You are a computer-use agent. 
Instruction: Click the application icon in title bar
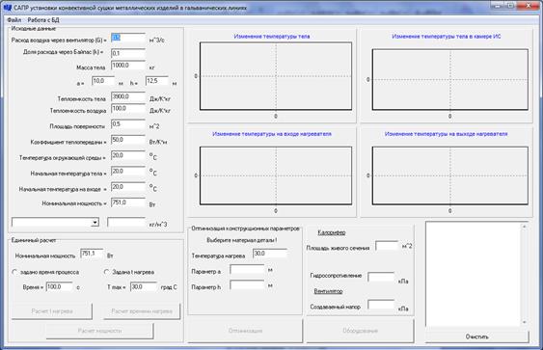pyautogui.click(x=8, y=8)
